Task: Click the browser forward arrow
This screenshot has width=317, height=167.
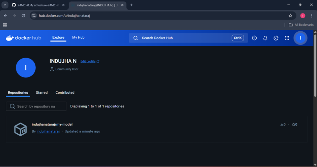Action: (14, 15)
